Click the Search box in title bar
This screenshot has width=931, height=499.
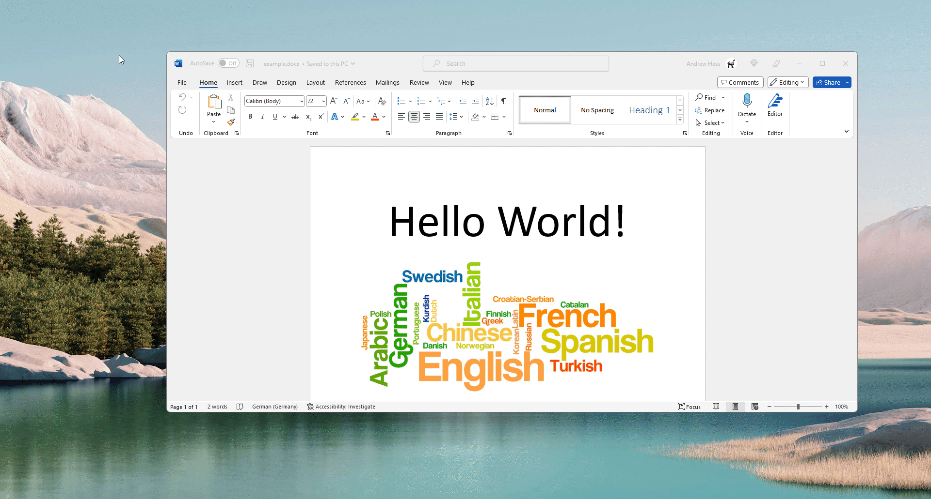point(516,63)
